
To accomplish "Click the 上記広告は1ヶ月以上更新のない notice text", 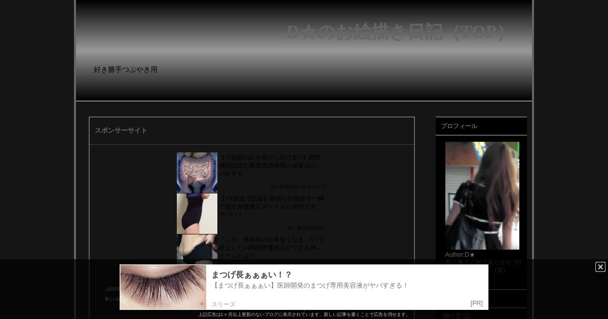I will pos(303,314).
